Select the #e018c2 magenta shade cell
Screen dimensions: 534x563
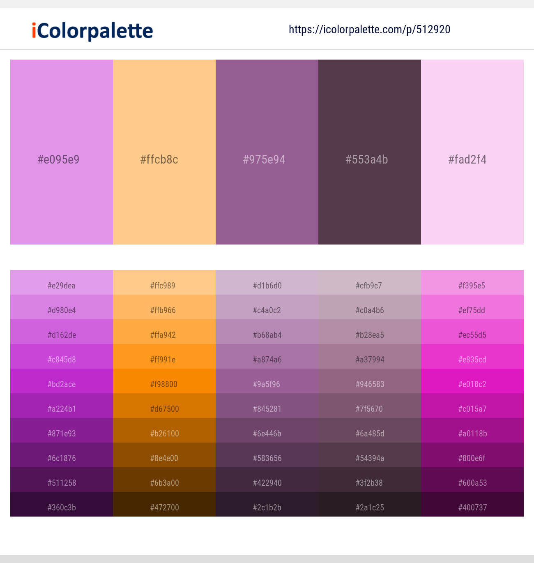(472, 381)
